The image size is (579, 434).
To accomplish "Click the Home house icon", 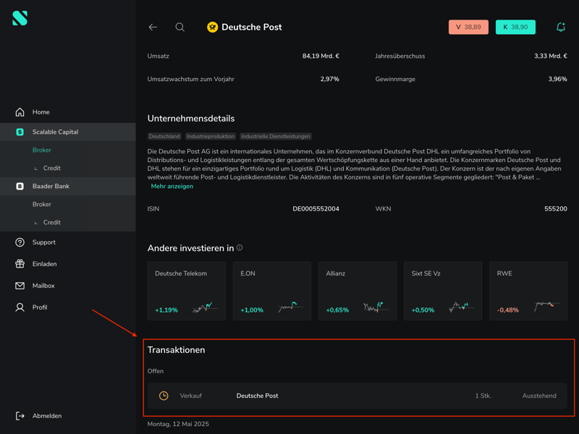I will coord(20,112).
